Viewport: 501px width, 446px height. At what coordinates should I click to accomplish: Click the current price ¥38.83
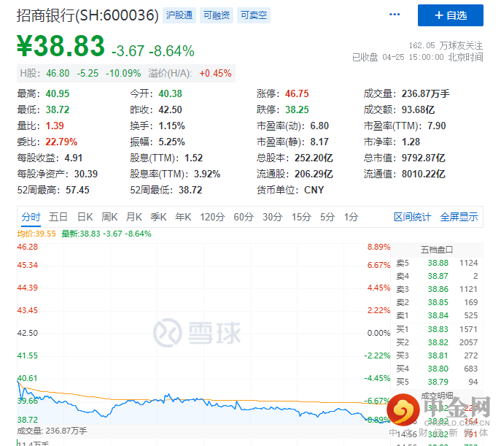click(61, 46)
